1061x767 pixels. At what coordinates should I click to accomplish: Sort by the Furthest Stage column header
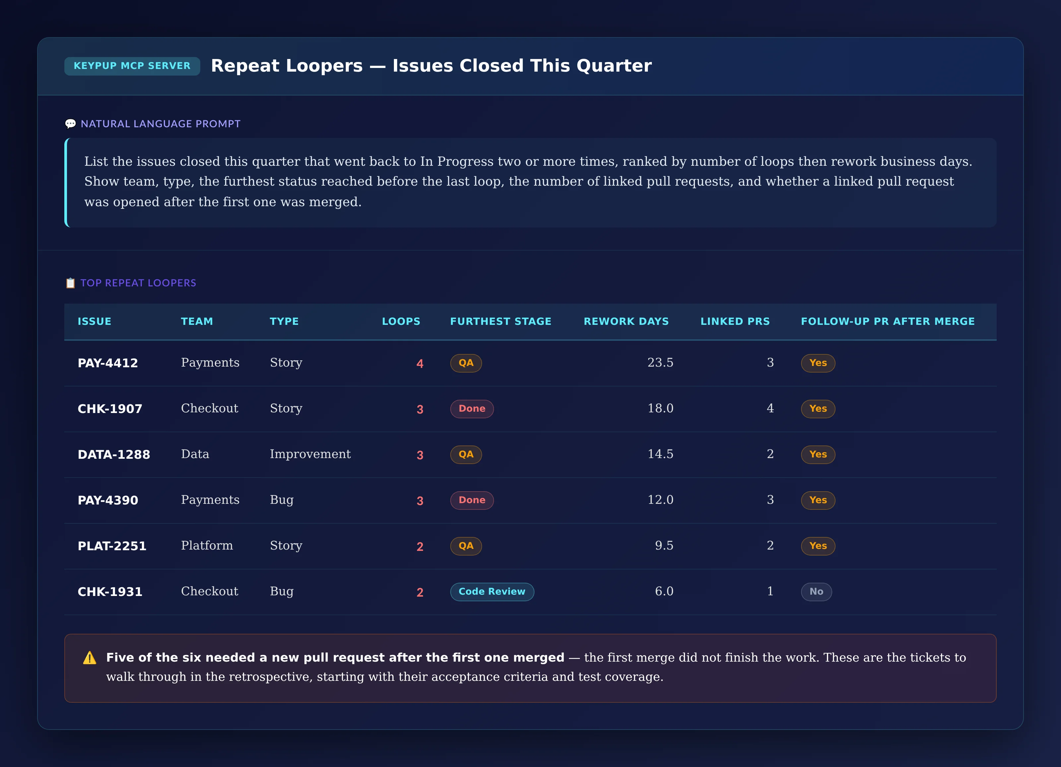tap(501, 321)
